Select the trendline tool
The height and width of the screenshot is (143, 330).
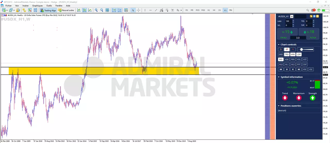coord(156,10)
